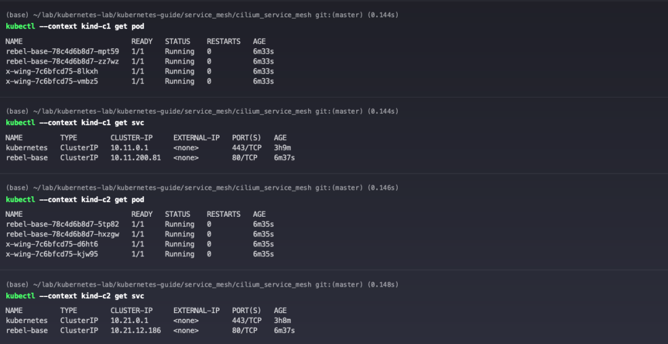
Task: Click the 3h9m age of kubernetes service
Action: (x=283, y=148)
